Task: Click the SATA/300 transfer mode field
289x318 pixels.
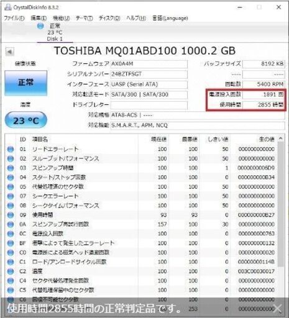Action: [x=149, y=94]
